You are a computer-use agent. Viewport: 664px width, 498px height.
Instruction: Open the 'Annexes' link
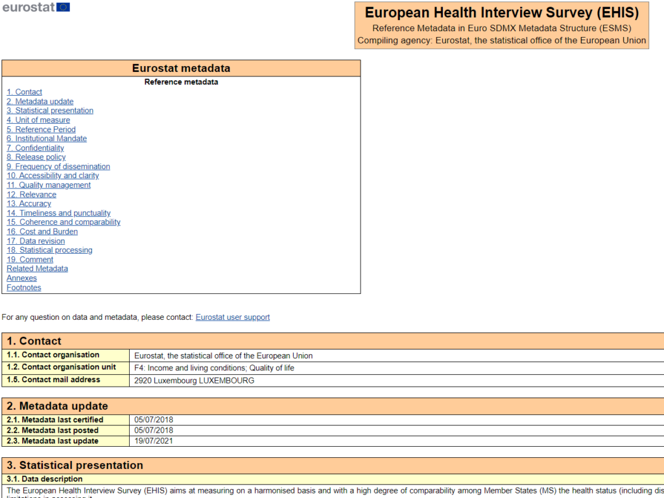coord(22,278)
